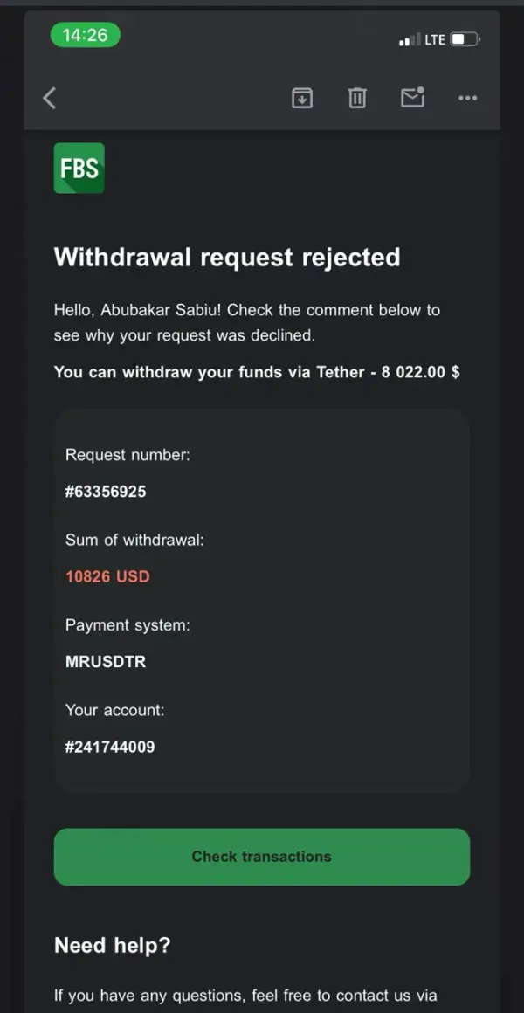Tap the red 10826 USD amount
Screen dimensions: 524x1013
tap(107, 576)
